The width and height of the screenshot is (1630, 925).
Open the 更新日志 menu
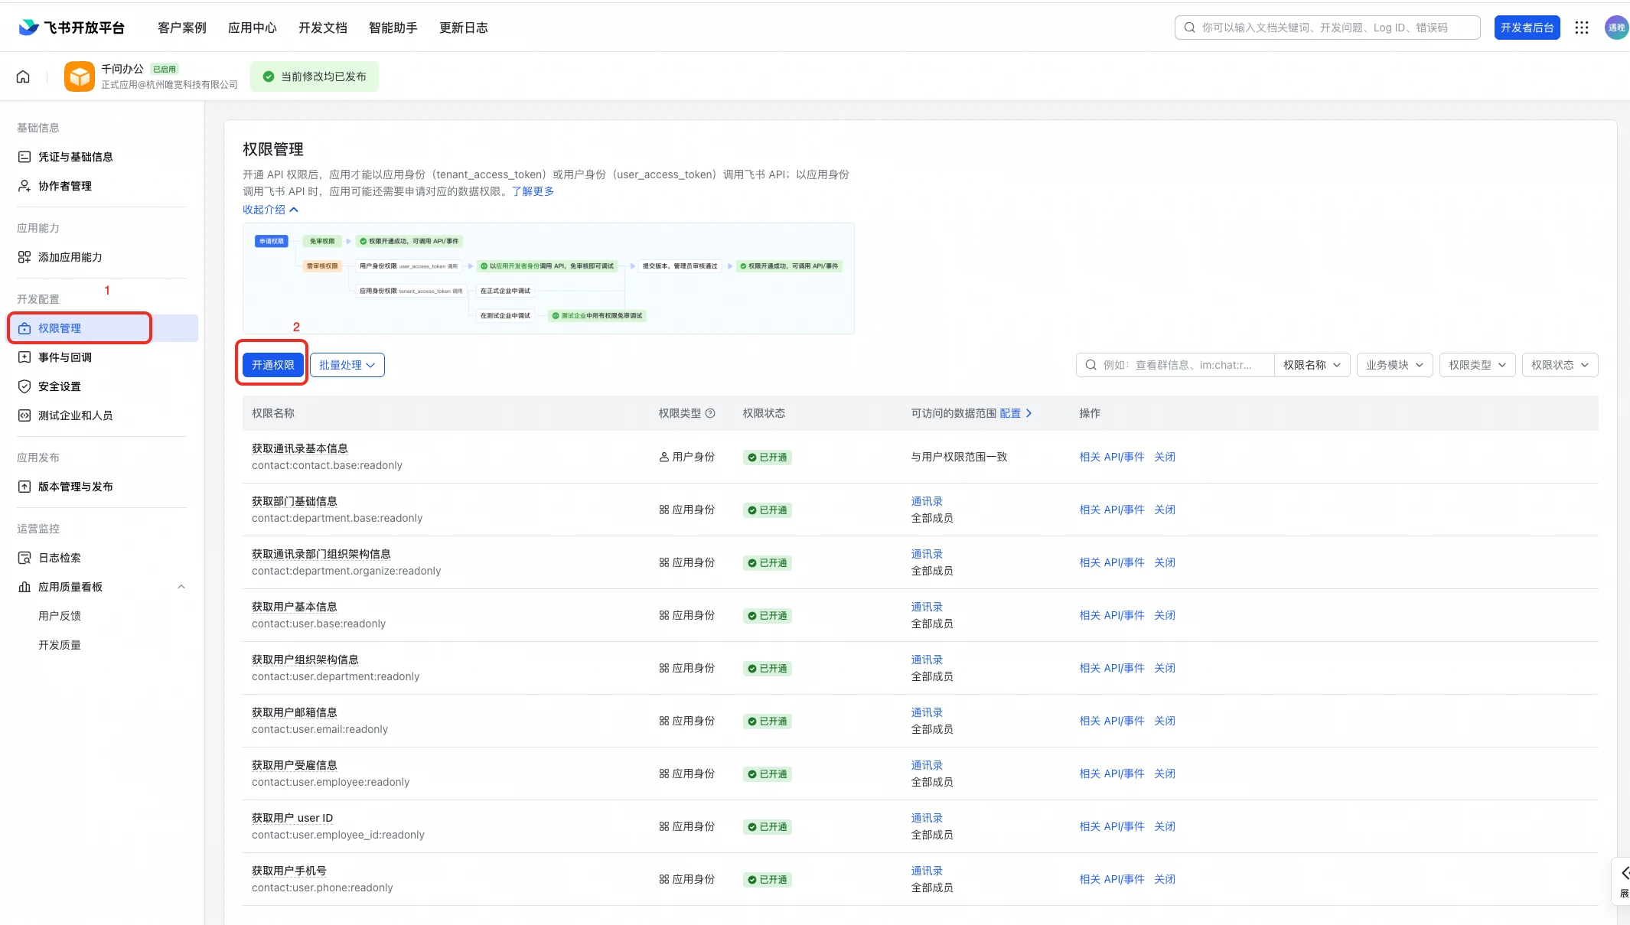click(x=464, y=28)
